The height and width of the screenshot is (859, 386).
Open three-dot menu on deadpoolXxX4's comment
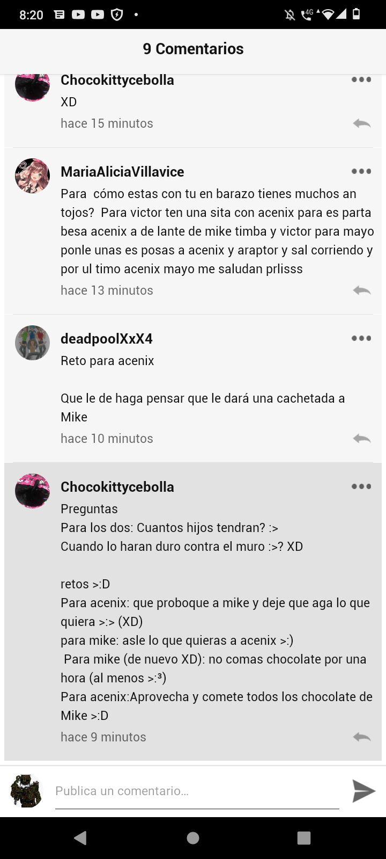(x=361, y=338)
